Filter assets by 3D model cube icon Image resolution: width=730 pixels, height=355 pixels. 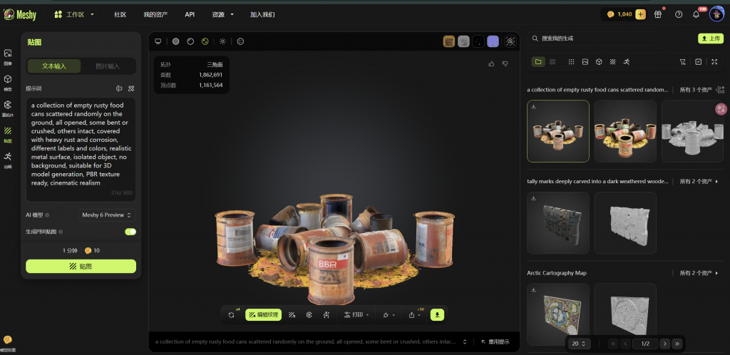[598, 62]
